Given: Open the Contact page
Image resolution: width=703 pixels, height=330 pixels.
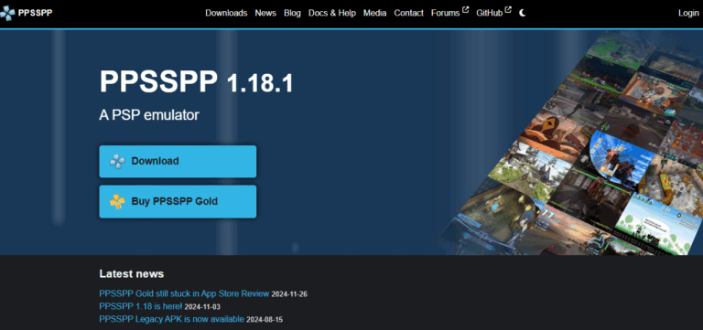Looking at the screenshot, I should click(408, 13).
